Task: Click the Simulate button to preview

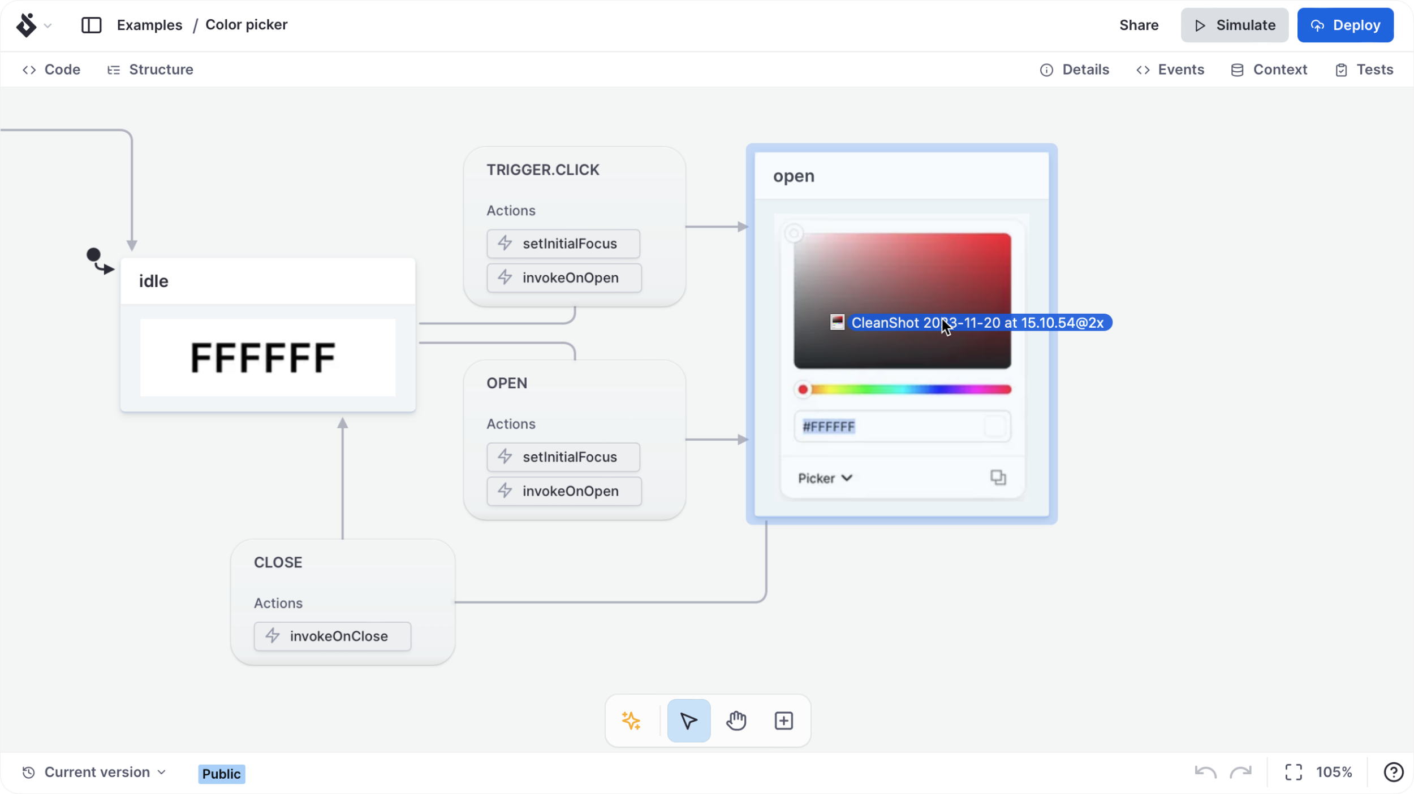Action: tap(1235, 24)
